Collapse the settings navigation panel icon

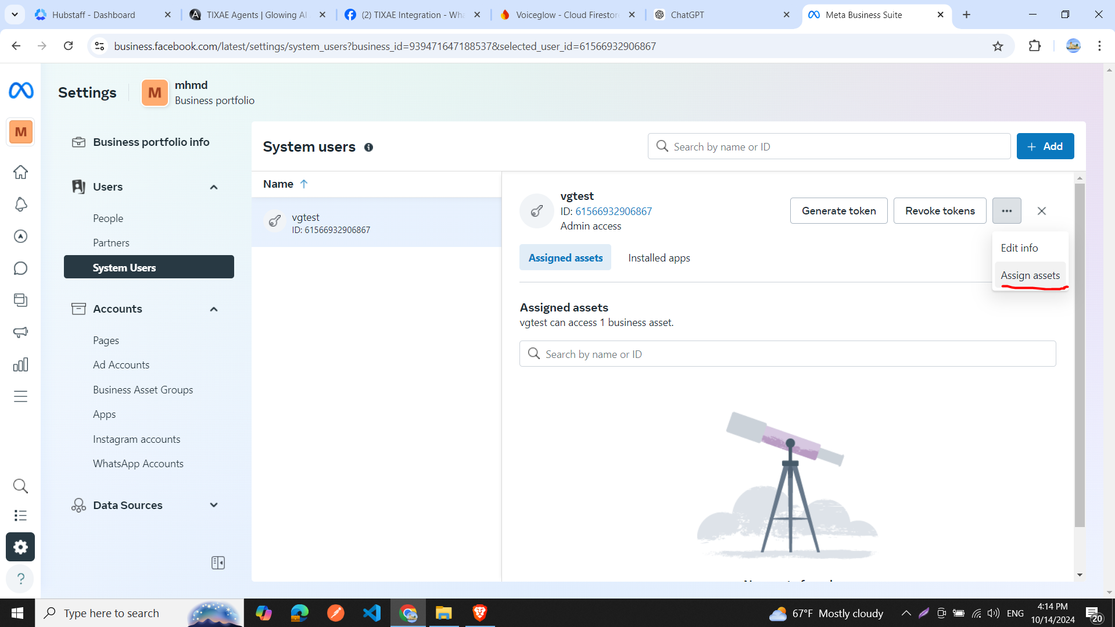click(x=218, y=562)
